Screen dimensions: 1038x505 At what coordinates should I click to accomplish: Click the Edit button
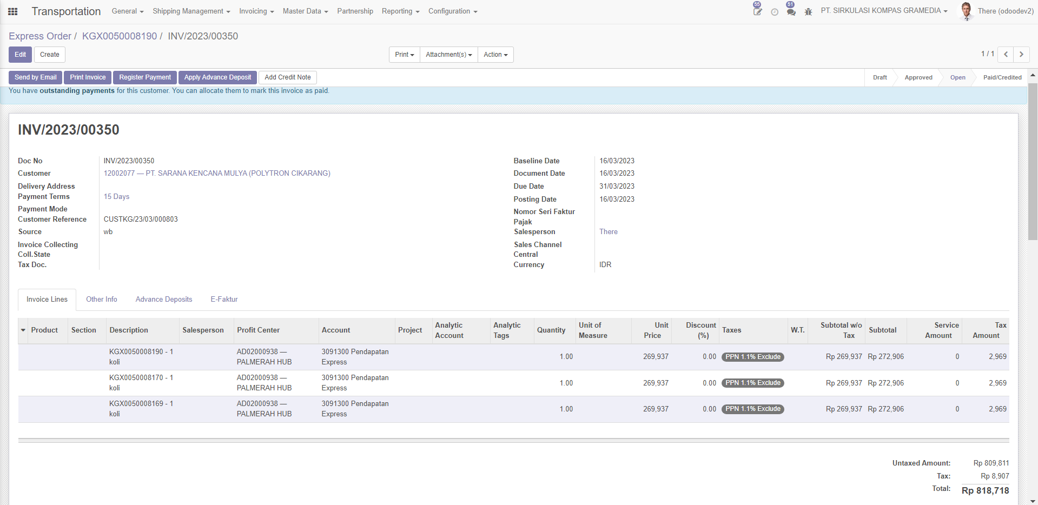[x=21, y=55]
